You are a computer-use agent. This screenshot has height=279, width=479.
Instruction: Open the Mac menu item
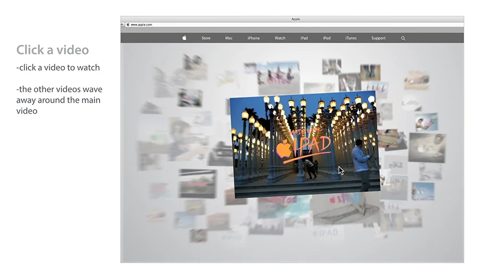click(229, 38)
